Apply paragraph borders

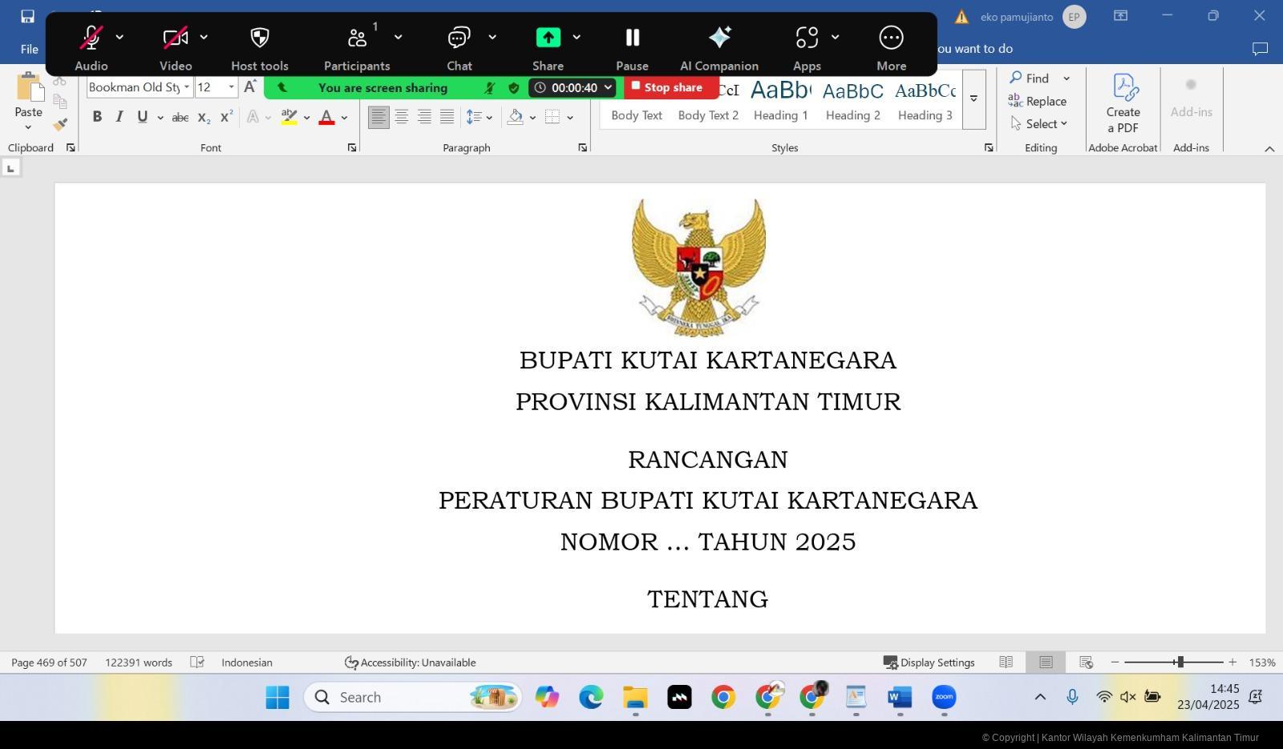point(552,117)
